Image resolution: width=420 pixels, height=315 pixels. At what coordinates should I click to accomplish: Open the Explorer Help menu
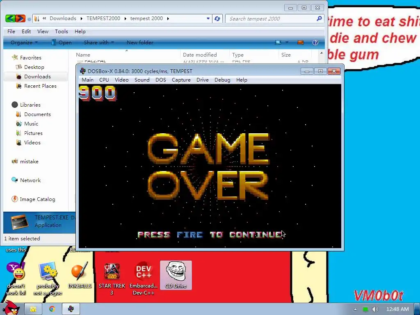click(x=80, y=31)
